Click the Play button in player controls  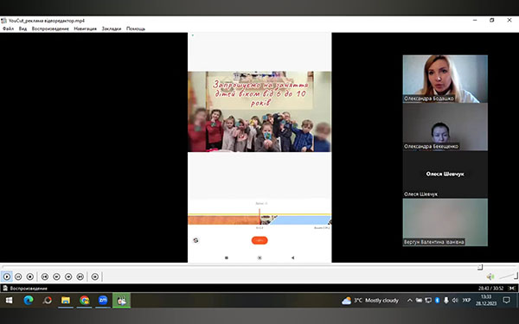pos(7,276)
